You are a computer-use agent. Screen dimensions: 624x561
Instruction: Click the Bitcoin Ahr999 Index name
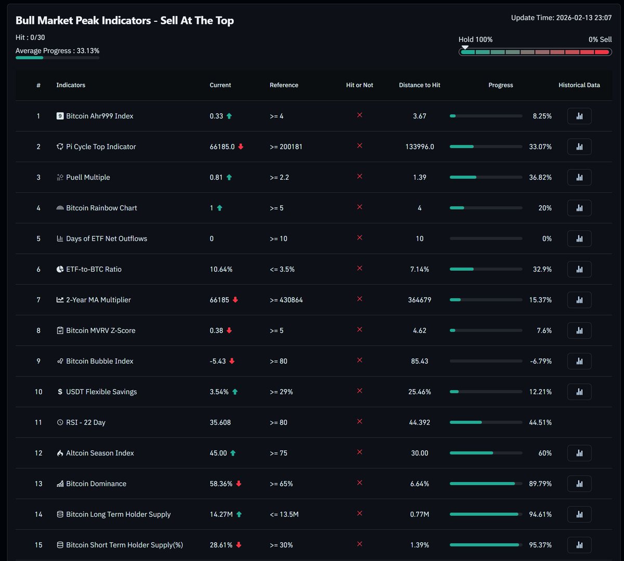click(x=100, y=116)
